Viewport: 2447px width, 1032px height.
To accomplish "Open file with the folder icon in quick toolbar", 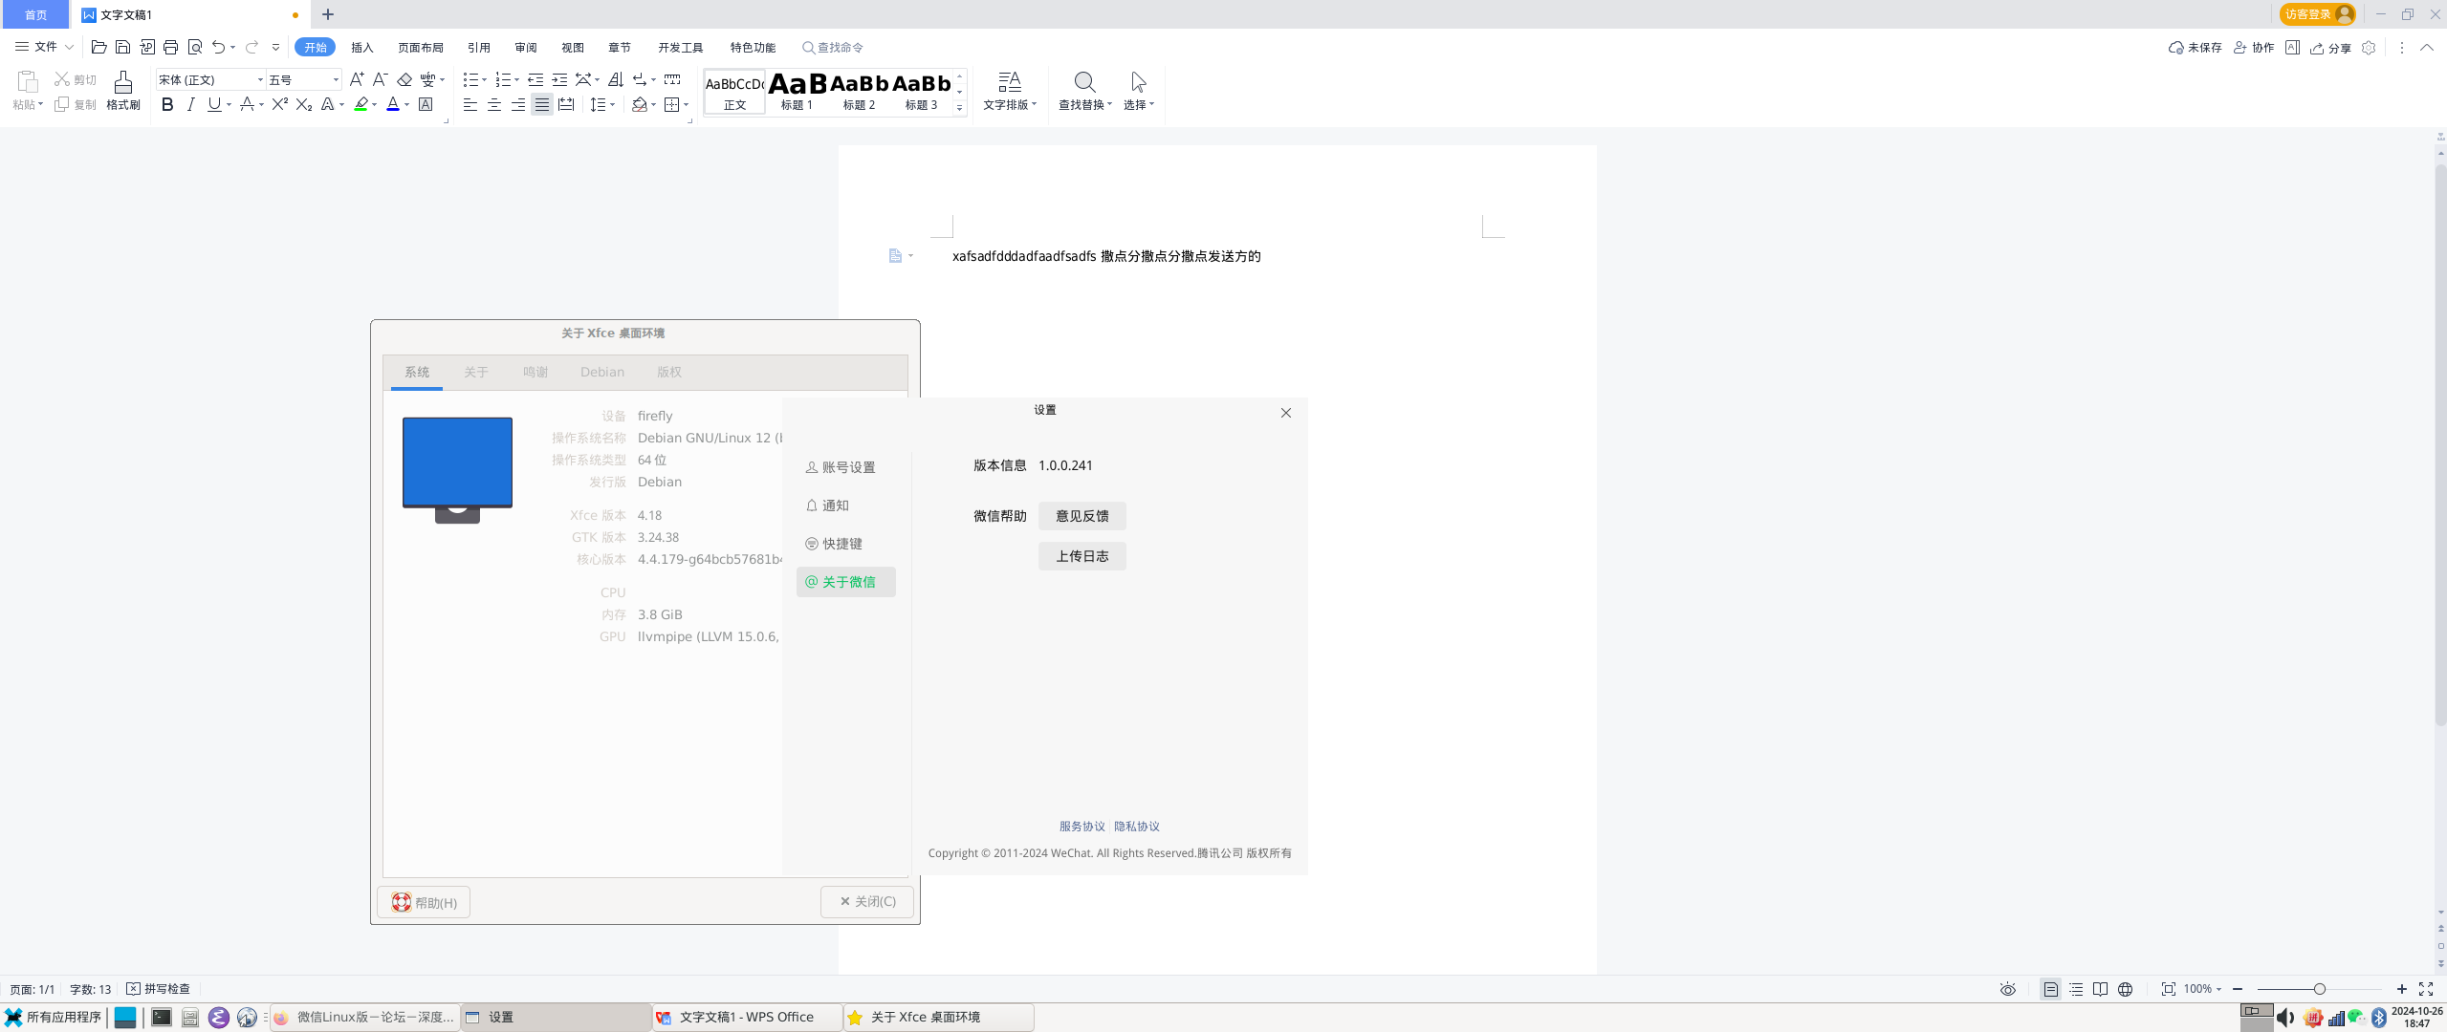I will coord(98,47).
